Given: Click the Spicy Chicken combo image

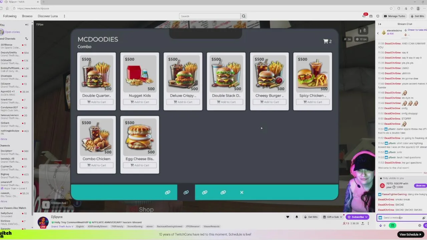Looking at the screenshot, I should [x=313, y=74].
